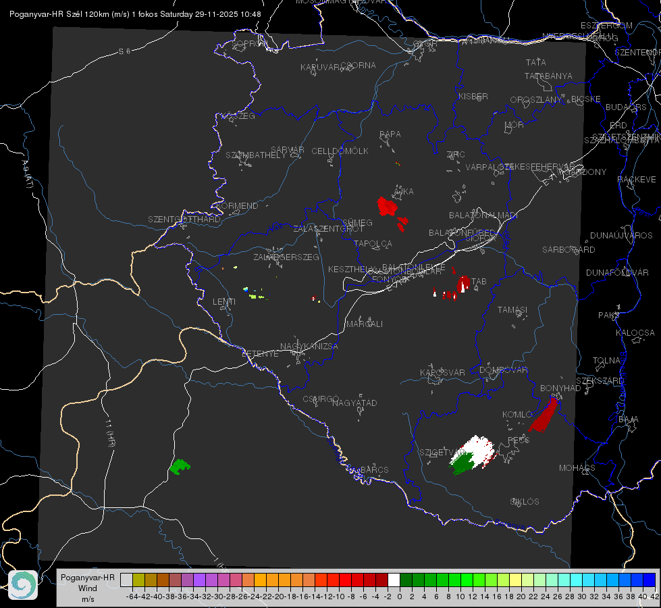Select the BONYHAD label
This screenshot has height=608, width=661.
click(x=560, y=388)
